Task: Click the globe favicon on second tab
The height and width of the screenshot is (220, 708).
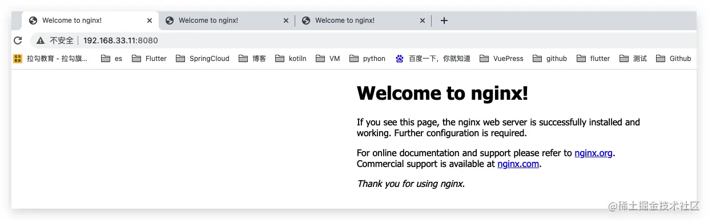Action: [170, 21]
